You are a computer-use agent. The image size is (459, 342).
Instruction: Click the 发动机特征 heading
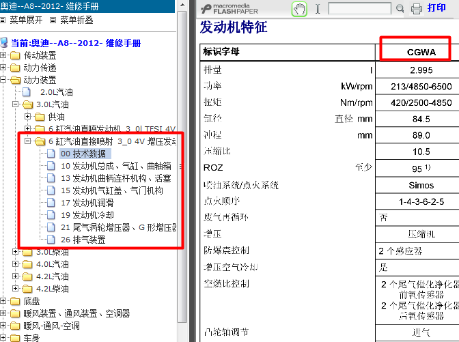[x=234, y=27]
